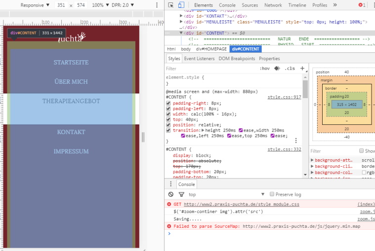Open the left ease timing editor swatch
Screen dimensions: 375x251
229,136
